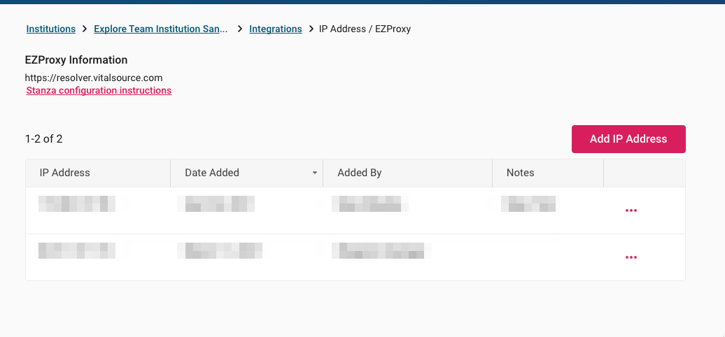Image resolution: width=725 pixels, height=337 pixels.
Task: Click the Add IP Address button
Action: click(628, 139)
